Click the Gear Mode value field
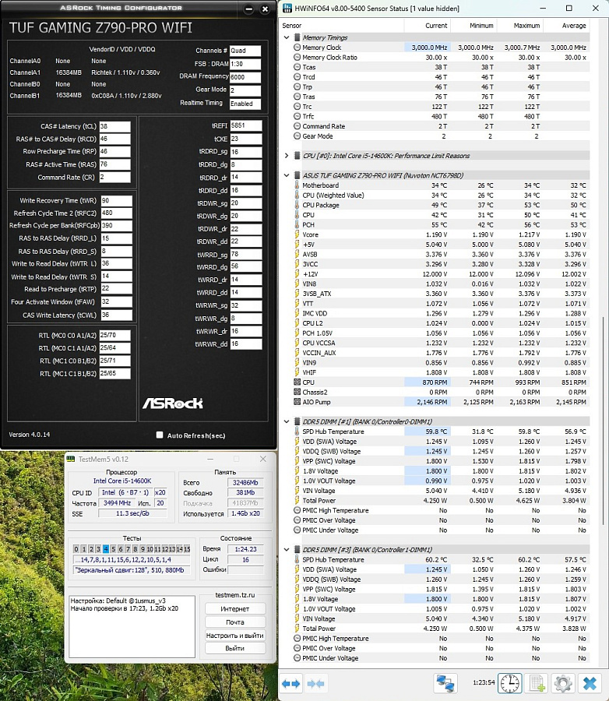This screenshot has height=701, width=609. (x=245, y=90)
